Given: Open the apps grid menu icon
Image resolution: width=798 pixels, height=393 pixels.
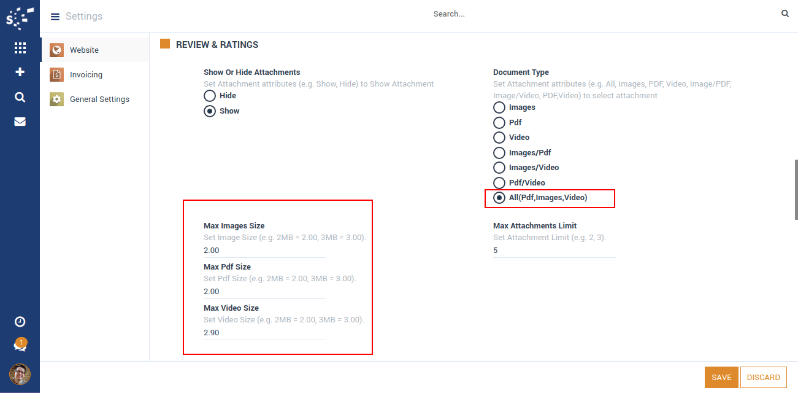Looking at the screenshot, I should [x=20, y=48].
